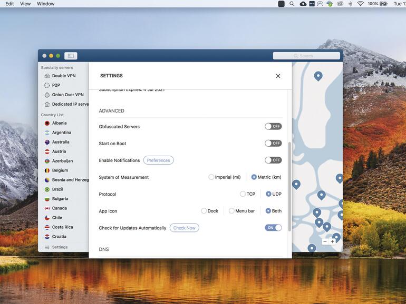Click the Wi-Fi status icon in menu bar
The image size is (406, 304).
click(360, 4)
